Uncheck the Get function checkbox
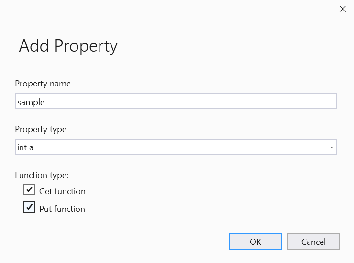This screenshot has height=263, width=354. [29, 189]
